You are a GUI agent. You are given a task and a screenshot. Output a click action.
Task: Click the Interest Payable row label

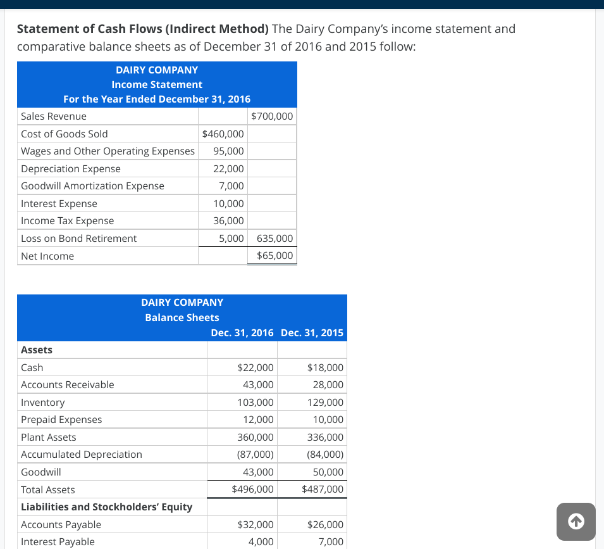[58, 541]
